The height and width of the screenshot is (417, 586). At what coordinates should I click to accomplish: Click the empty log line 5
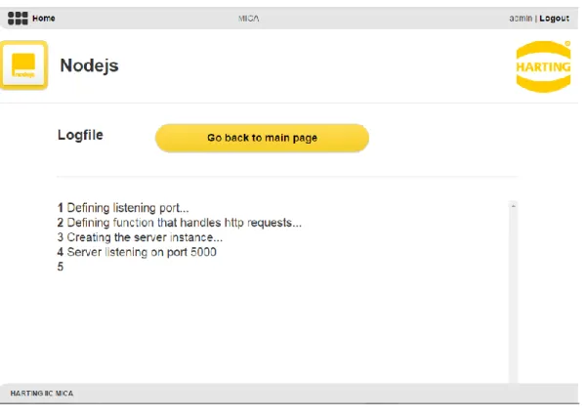(61, 267)
